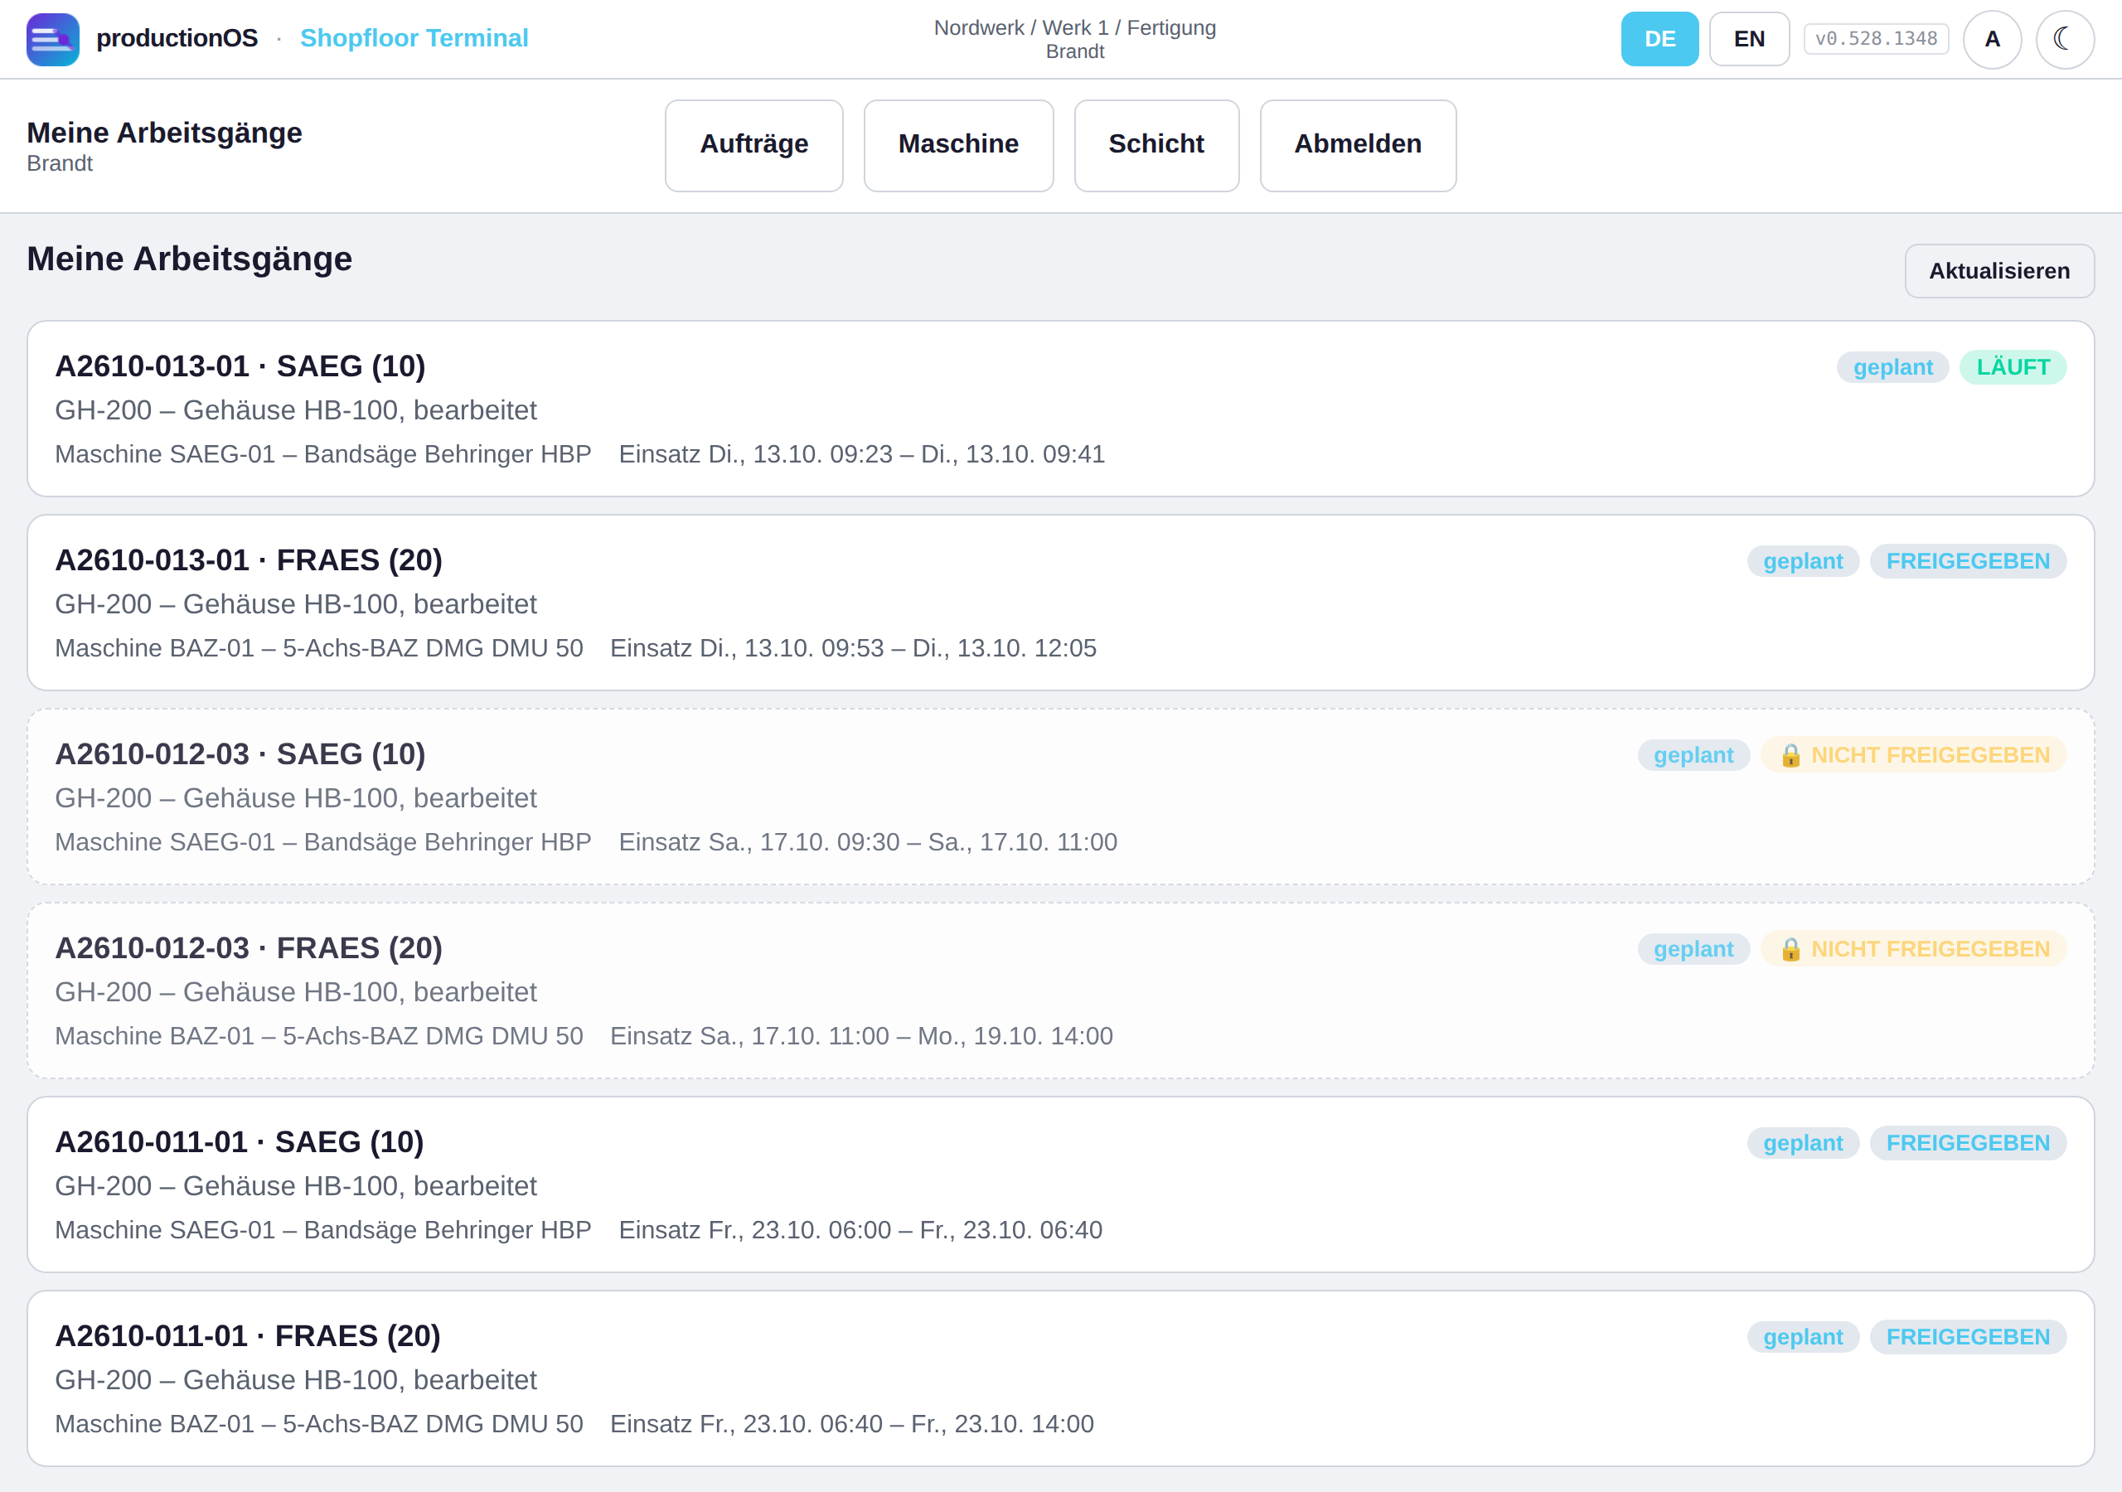Click the LÄUFT status badge

[2012, 367]
